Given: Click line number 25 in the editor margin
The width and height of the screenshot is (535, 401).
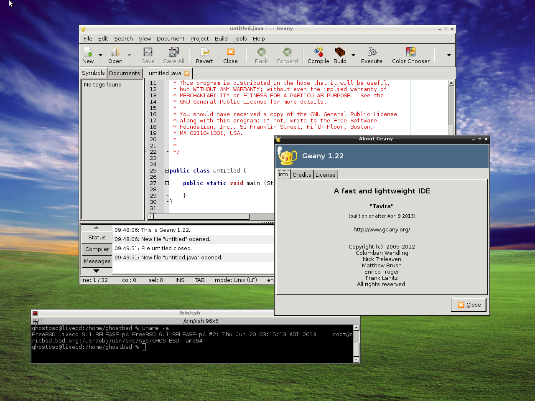Looking at the screenshot, I should [x=153, y=170].
